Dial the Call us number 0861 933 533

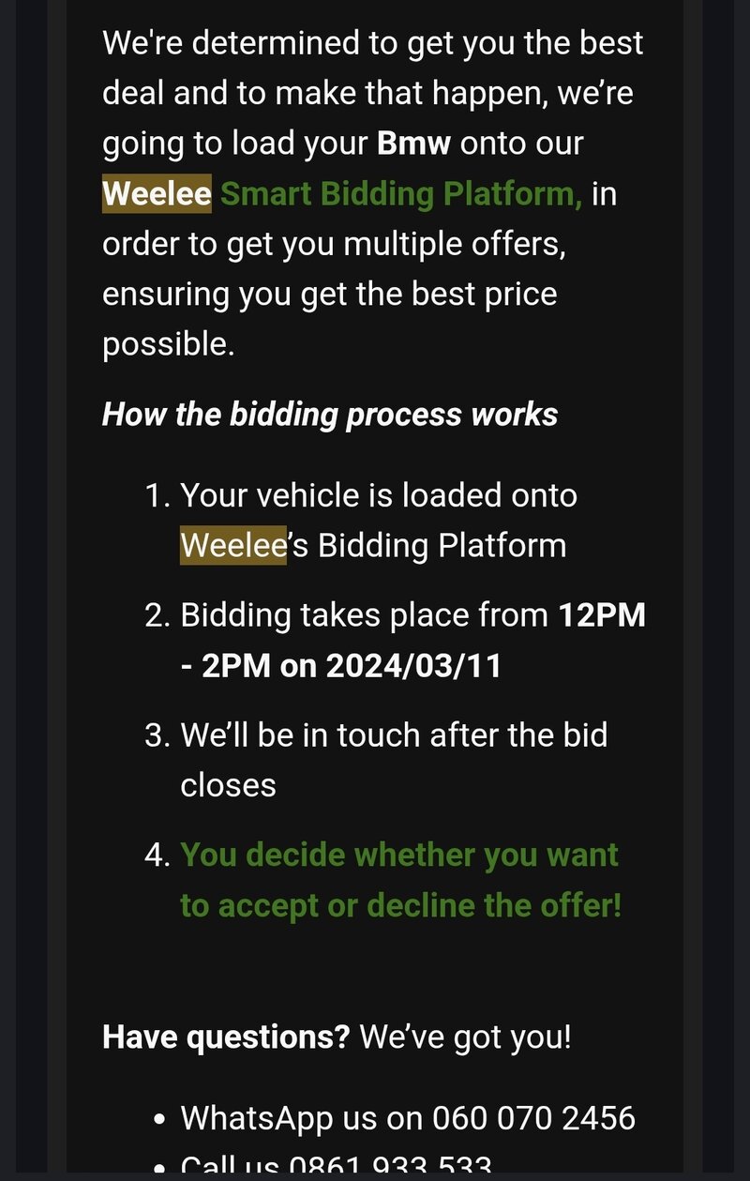click(389, 1166)
